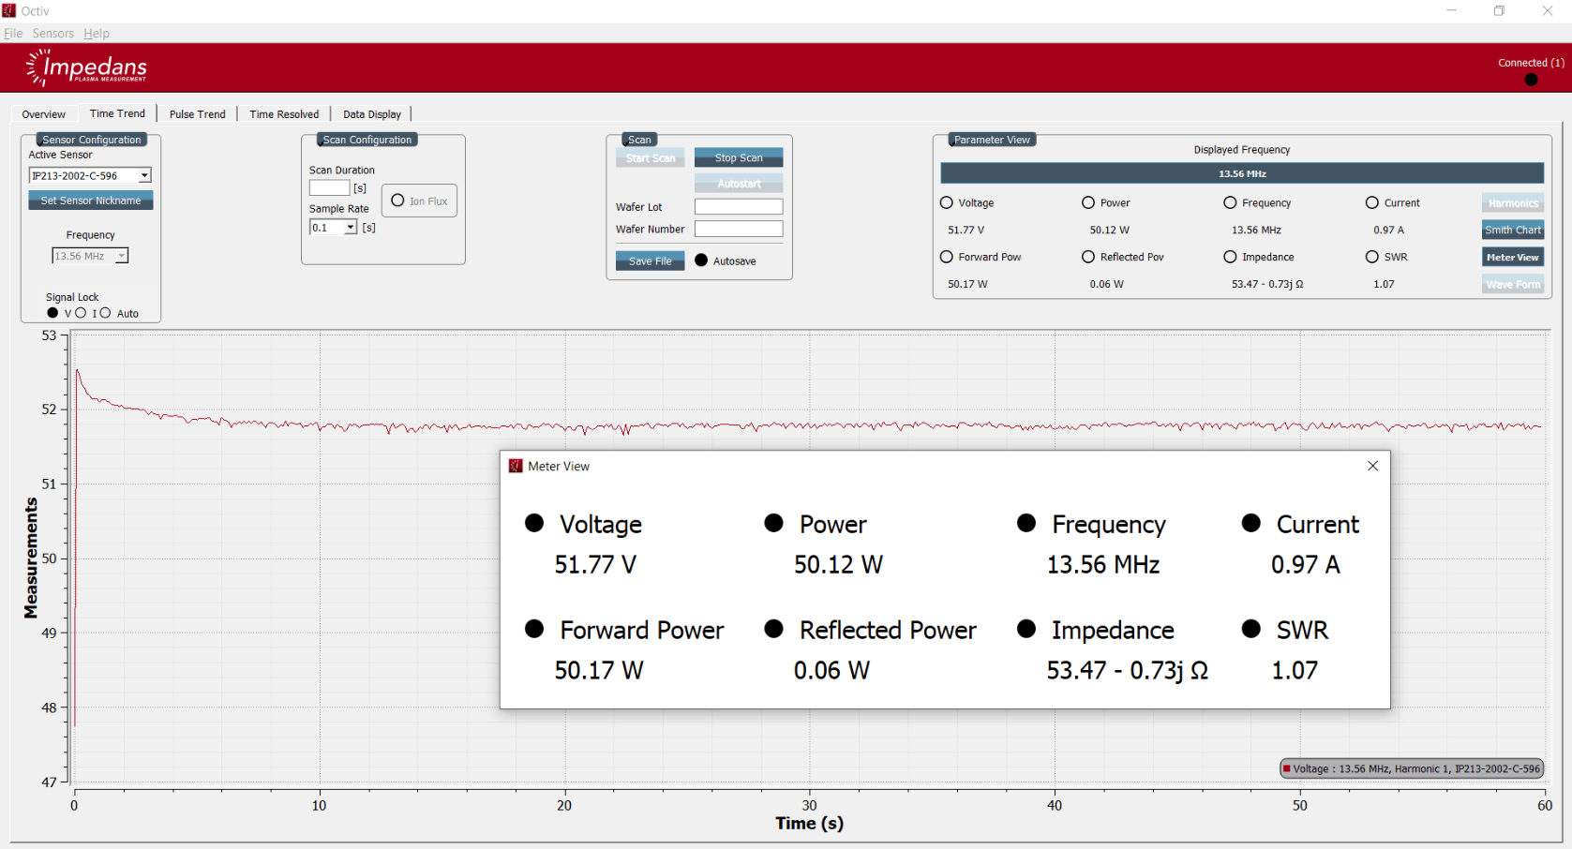Click the red Voltage legend marker
This screenshot has height=849, width=1572.
[1287, 768]
